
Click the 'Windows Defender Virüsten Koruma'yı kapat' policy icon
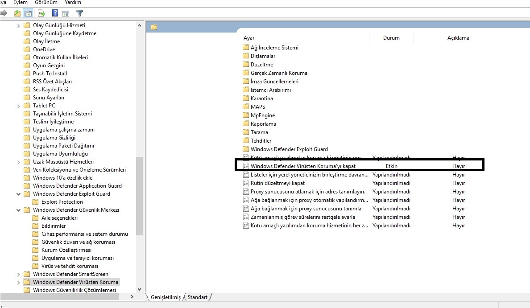246,166
